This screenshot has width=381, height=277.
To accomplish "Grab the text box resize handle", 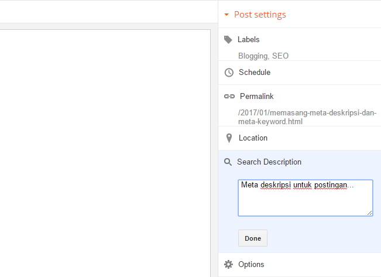I will pos(370,213).
